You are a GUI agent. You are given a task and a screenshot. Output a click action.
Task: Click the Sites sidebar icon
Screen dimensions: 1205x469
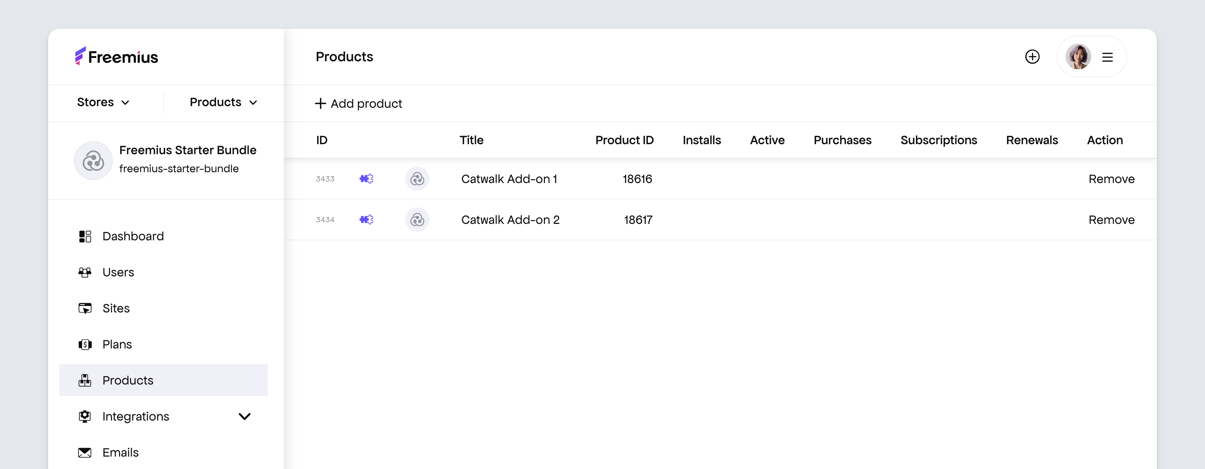[x=85, y=308]
